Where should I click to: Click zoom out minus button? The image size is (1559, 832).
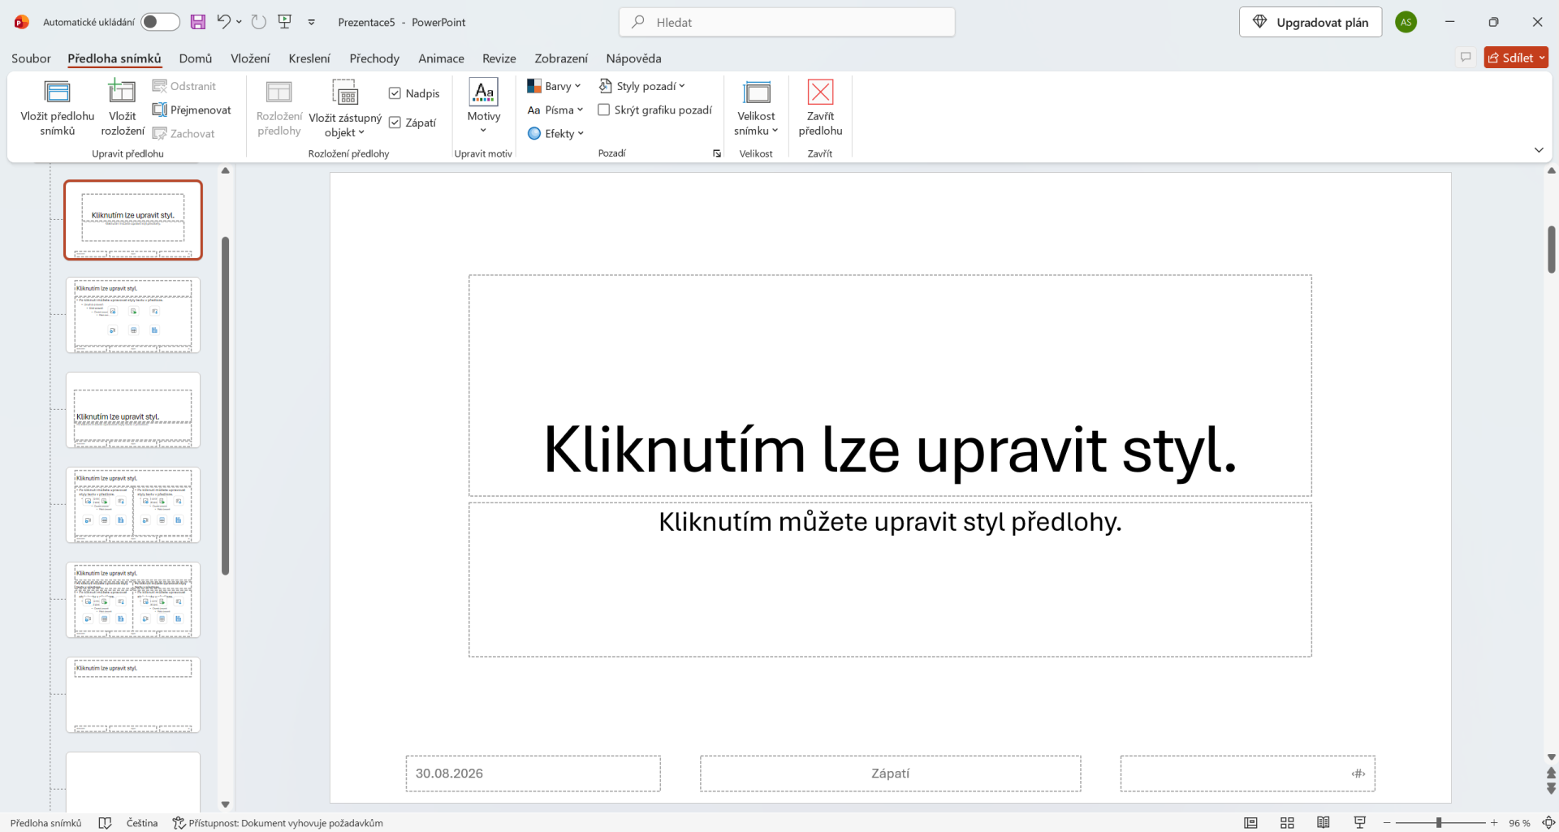click(1387, 823)
